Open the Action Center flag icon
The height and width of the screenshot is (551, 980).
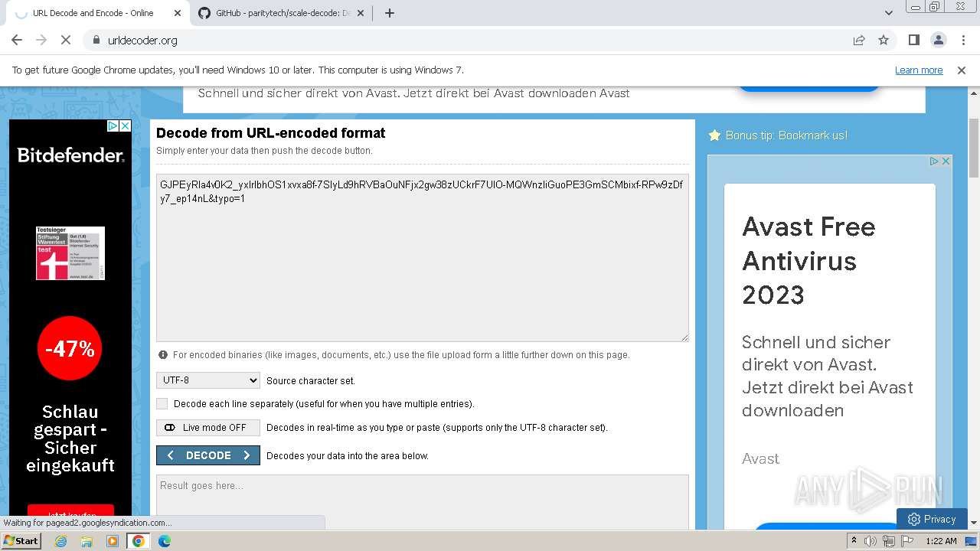907,541
